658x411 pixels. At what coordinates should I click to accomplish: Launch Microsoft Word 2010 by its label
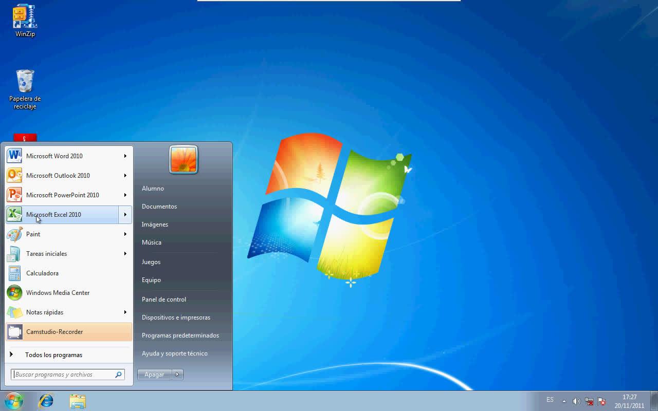pos(54,156)
